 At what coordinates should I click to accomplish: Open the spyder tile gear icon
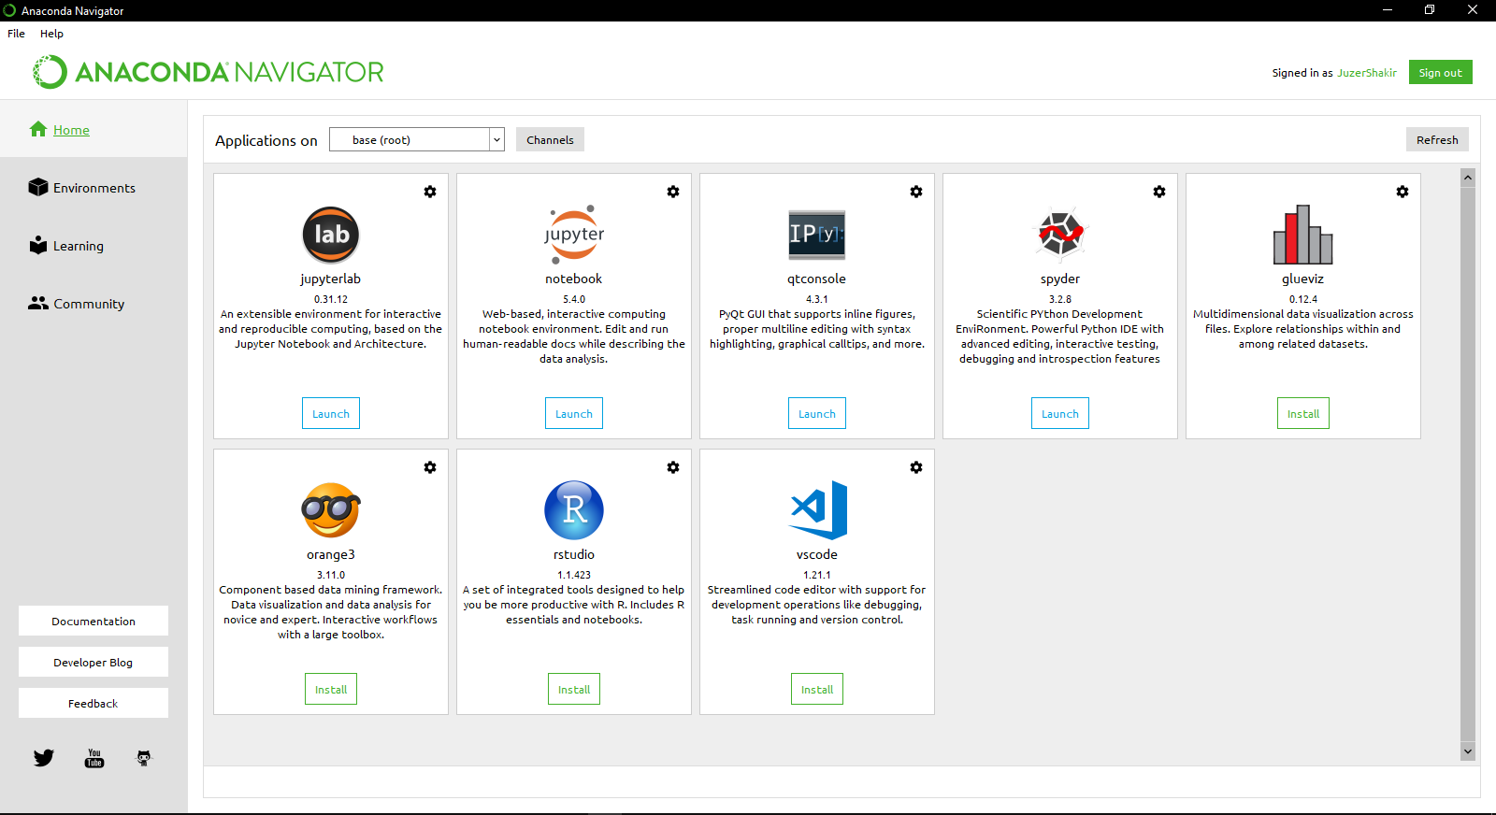1159,192
